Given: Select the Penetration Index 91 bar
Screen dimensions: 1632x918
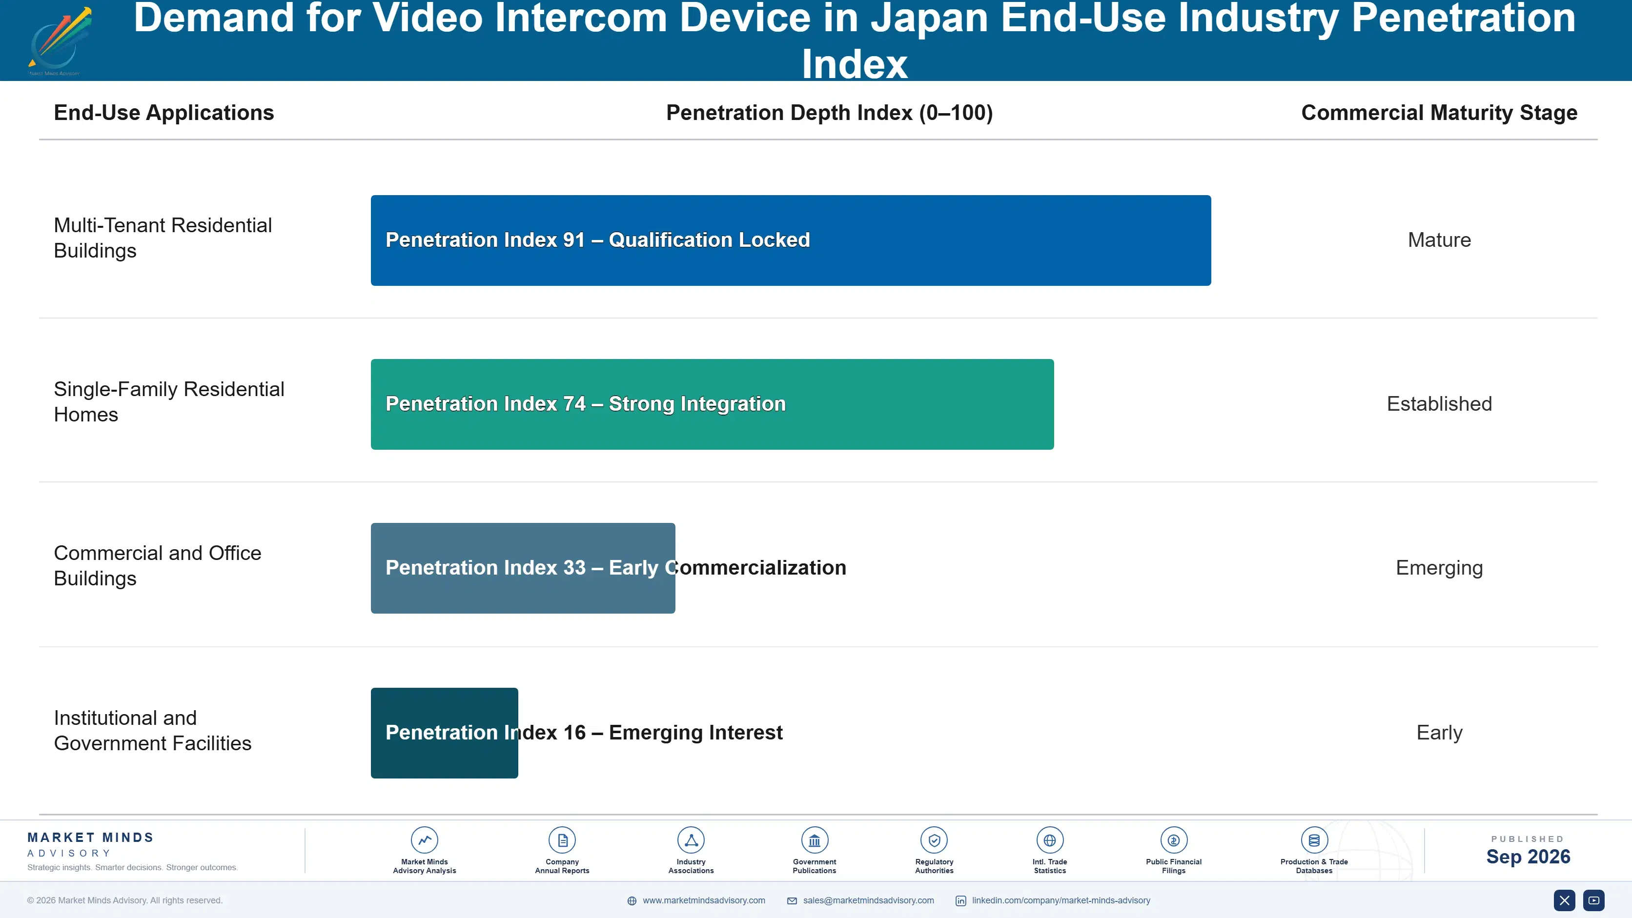Looking at the screenshot, I should pos(791,240).
